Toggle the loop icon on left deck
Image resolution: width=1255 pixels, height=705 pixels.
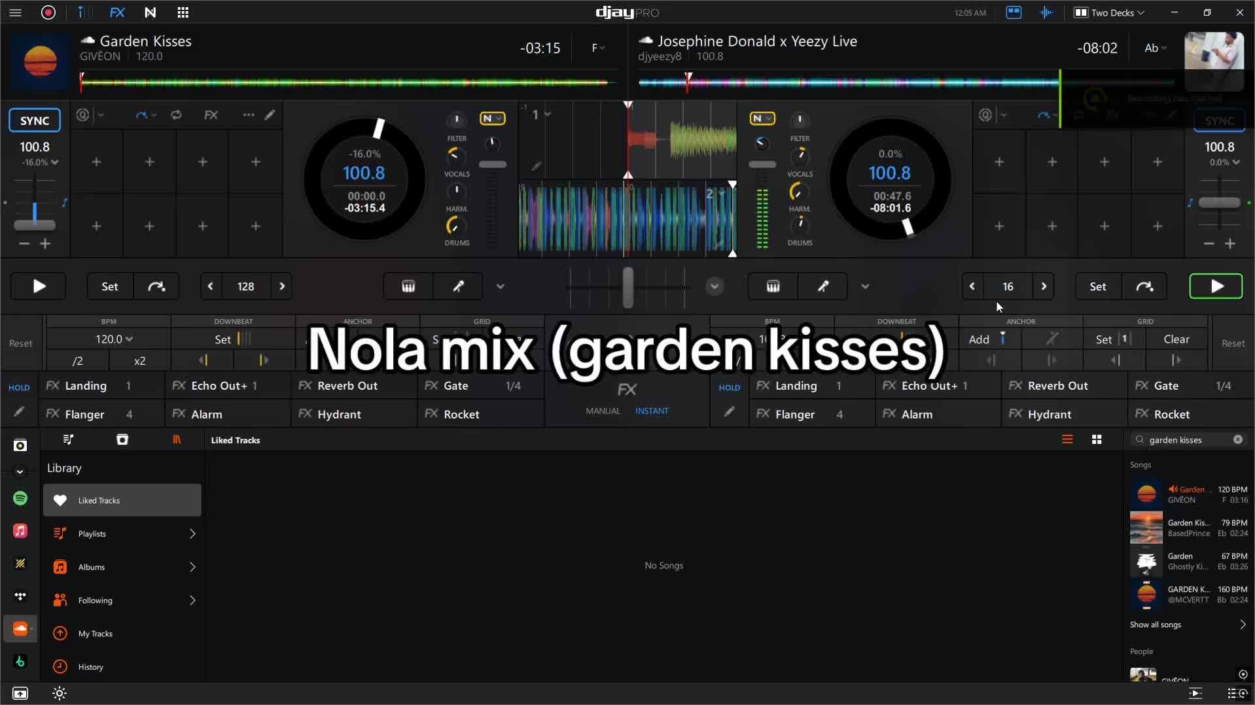pyautogui.click(x=176, y=115)
